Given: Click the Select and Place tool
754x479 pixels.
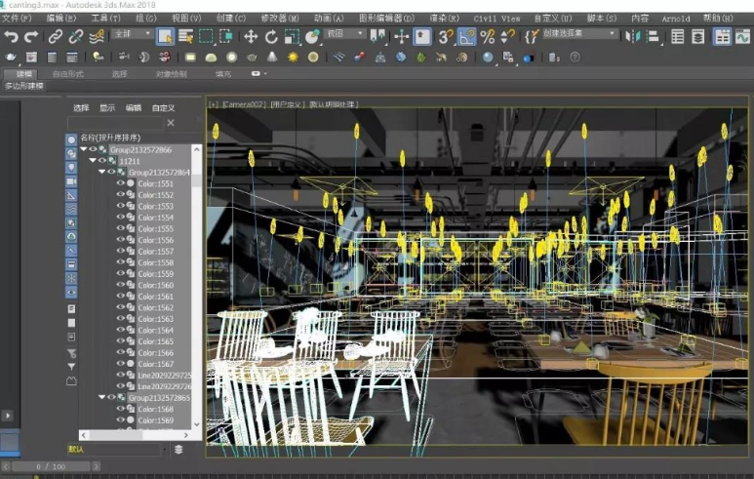Looking at the screenshot, I should point(312,36).
